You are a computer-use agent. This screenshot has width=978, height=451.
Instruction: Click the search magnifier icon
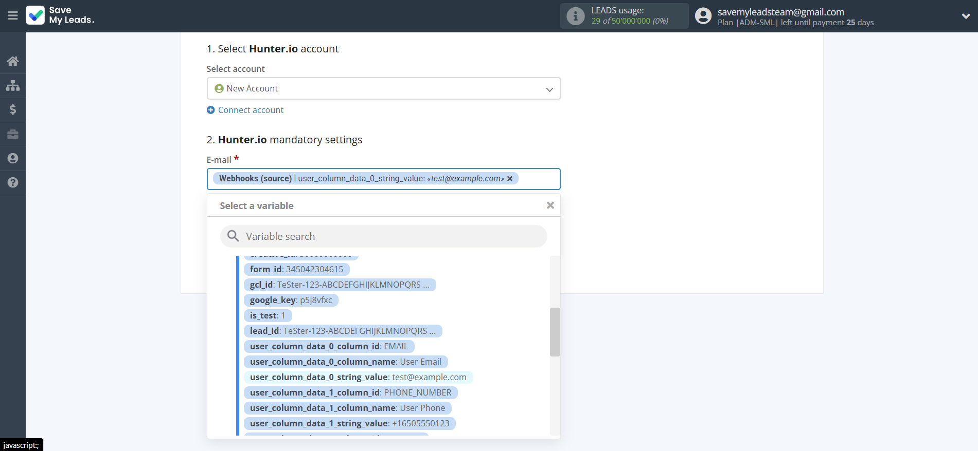[x=233, y=236]
